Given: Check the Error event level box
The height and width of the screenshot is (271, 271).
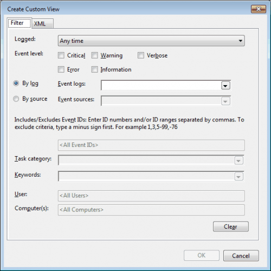Looking at the screenshot, I should point(61,69).
